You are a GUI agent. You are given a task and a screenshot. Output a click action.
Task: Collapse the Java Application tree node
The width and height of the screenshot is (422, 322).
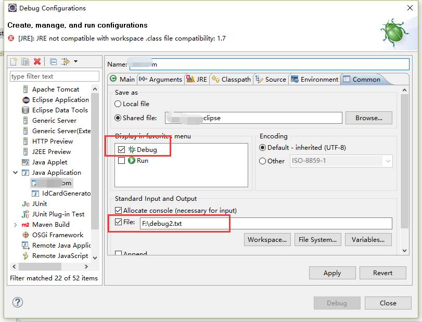point(15,173)
